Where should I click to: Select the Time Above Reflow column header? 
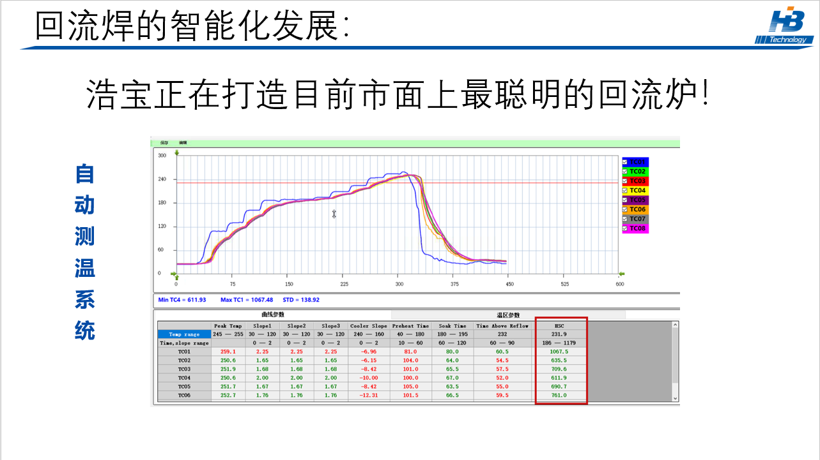click(x=502, y=326)
